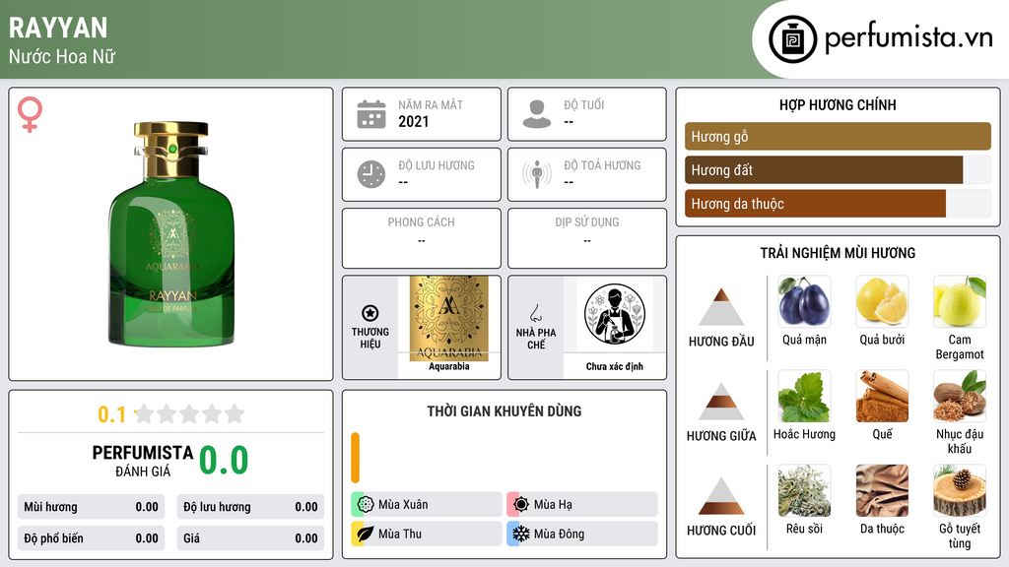Click the Thời Gian Khuyên Dùng heading

pos(504,410)
